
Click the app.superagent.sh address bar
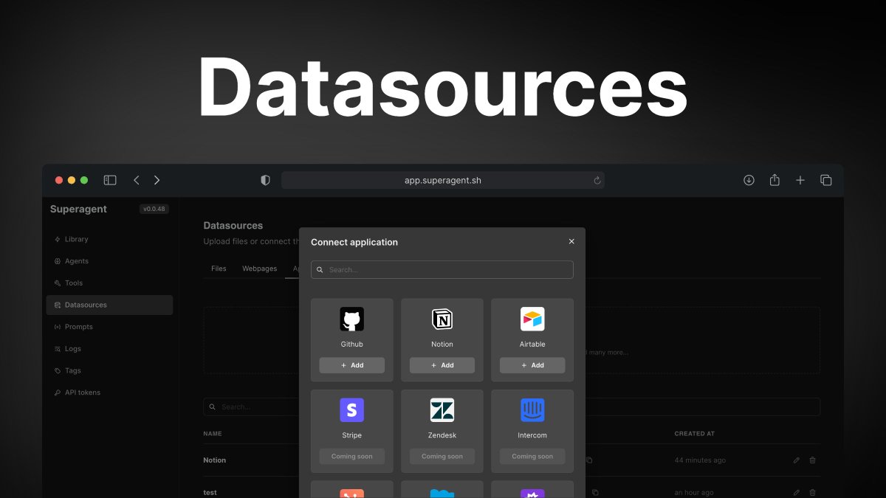tap(443, 180)
